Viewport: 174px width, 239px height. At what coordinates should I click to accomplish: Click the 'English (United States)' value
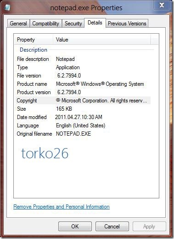(x=81, y=125)
